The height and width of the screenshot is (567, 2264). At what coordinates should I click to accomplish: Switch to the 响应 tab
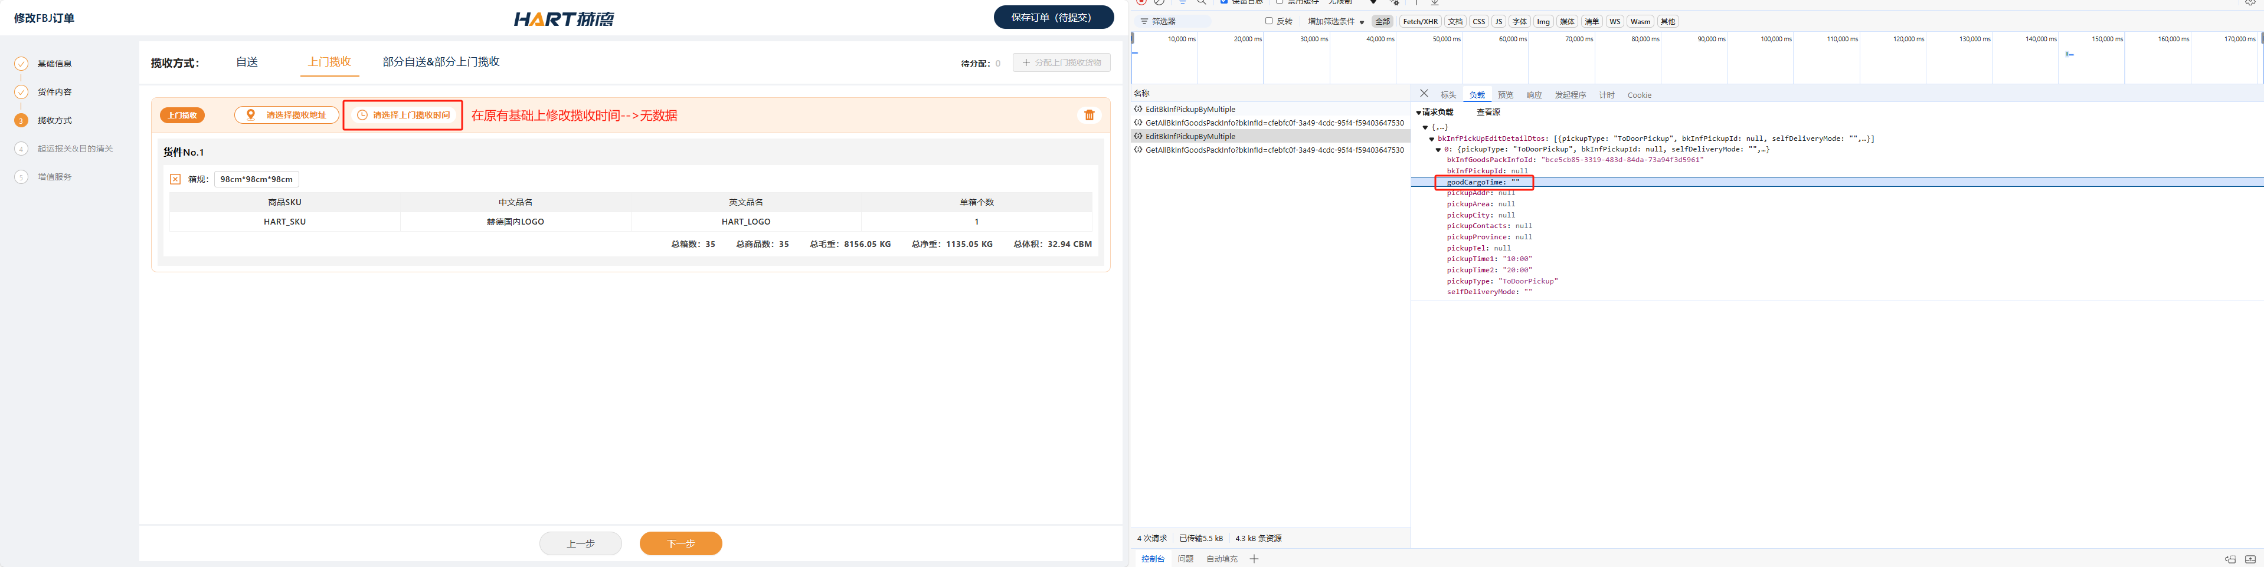(1534, 95)
